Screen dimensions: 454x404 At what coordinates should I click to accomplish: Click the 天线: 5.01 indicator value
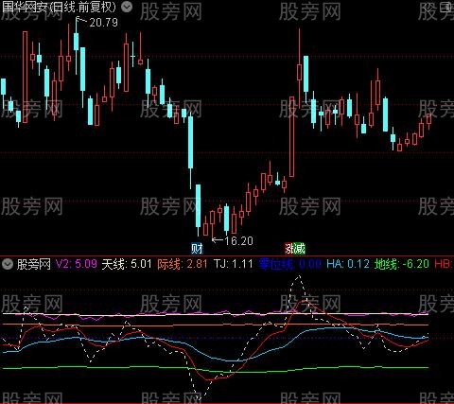click(127, 264)
